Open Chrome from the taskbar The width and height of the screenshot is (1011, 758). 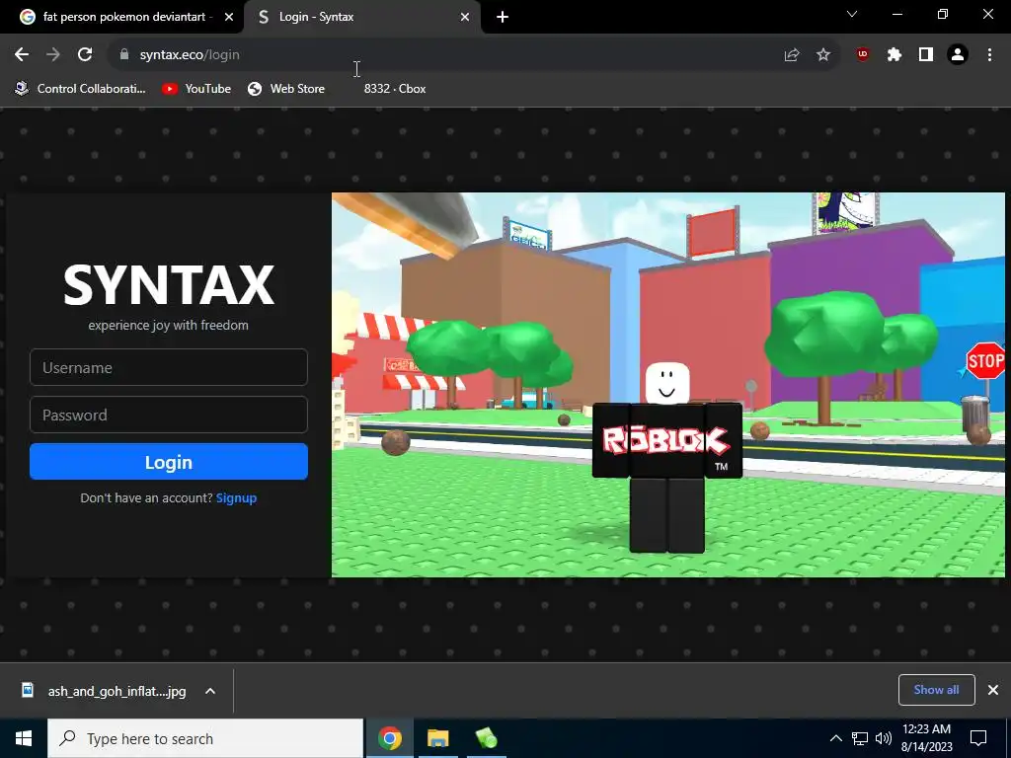[x=389, y=738]
